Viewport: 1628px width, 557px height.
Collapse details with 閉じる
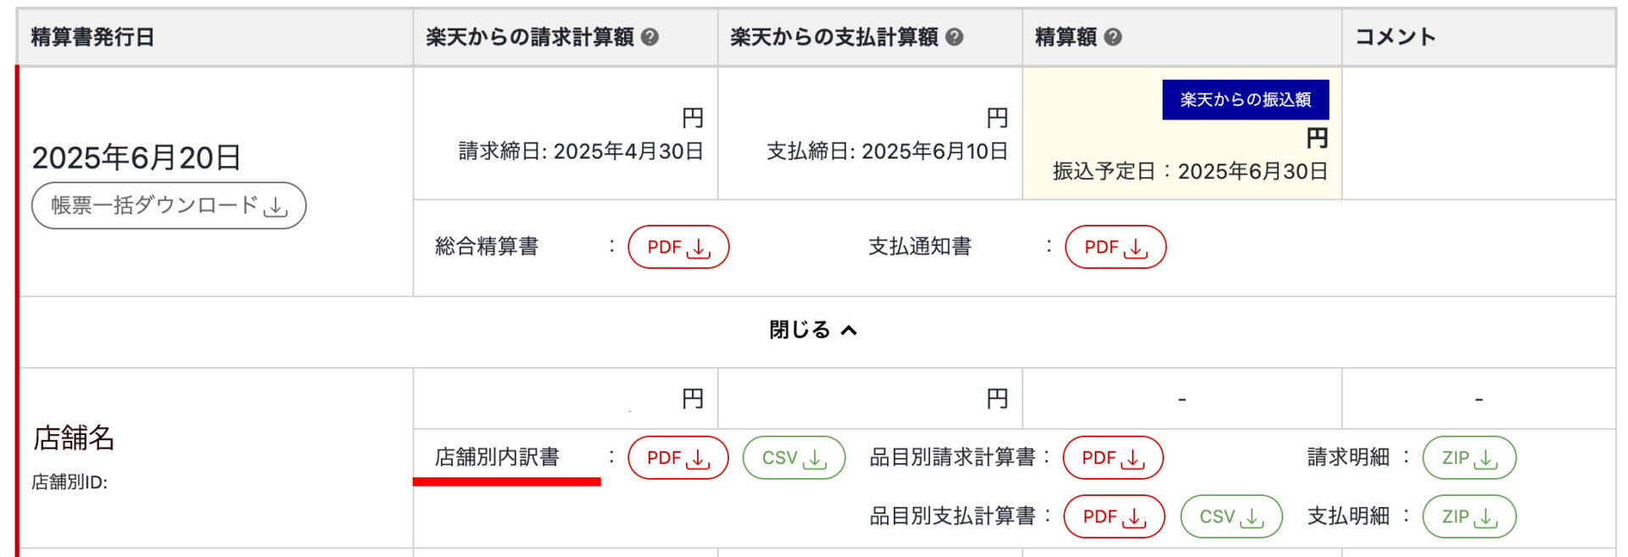coord(800,331)
